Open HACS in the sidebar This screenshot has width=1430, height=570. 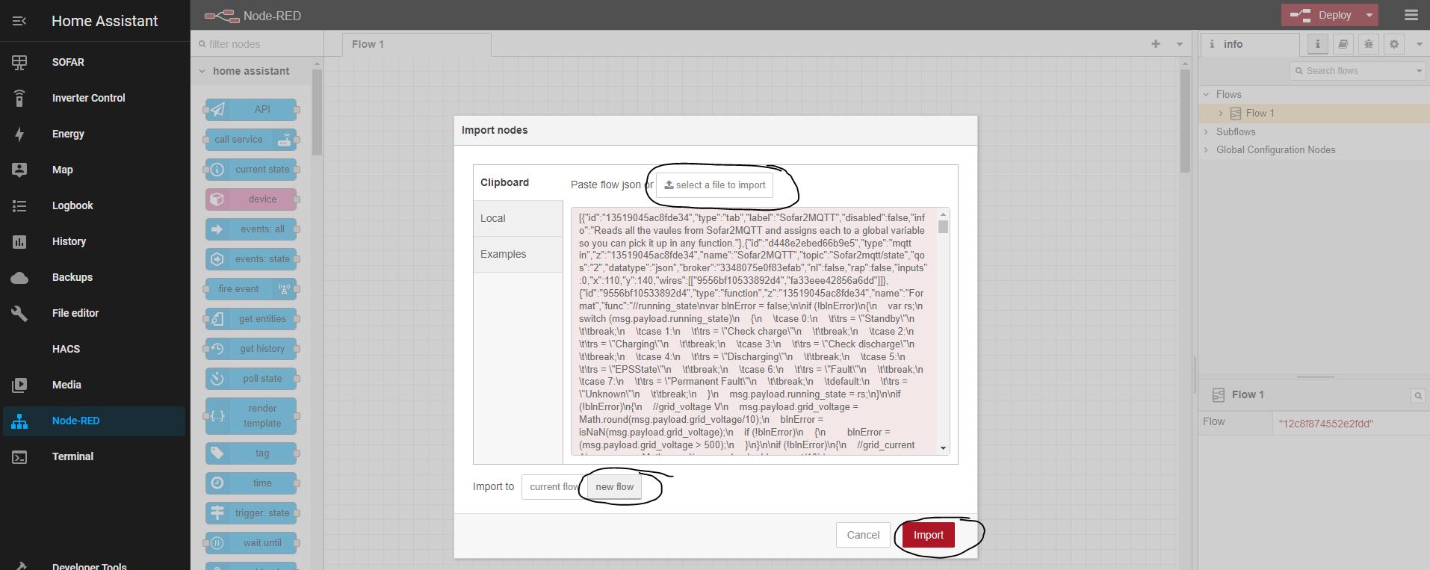click(x=95, y=349)
